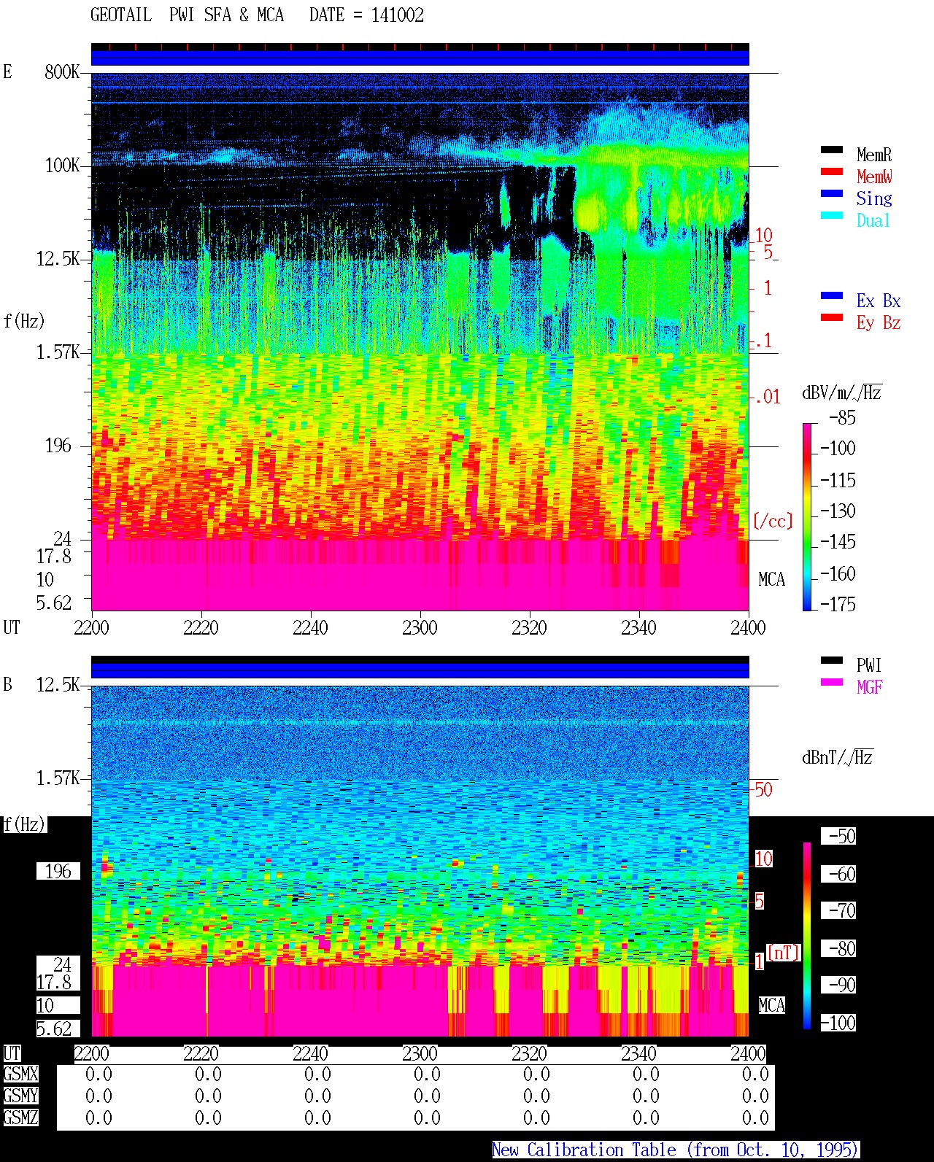Click the black PWI legend swatch

[832, 661]
